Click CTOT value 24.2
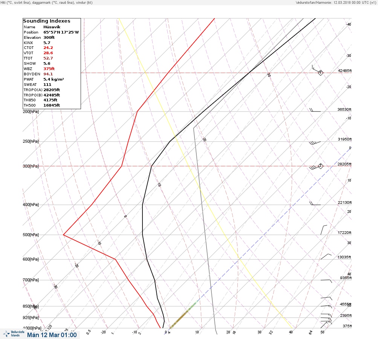The height and width of the screenshot is (339, 378). 48,48
